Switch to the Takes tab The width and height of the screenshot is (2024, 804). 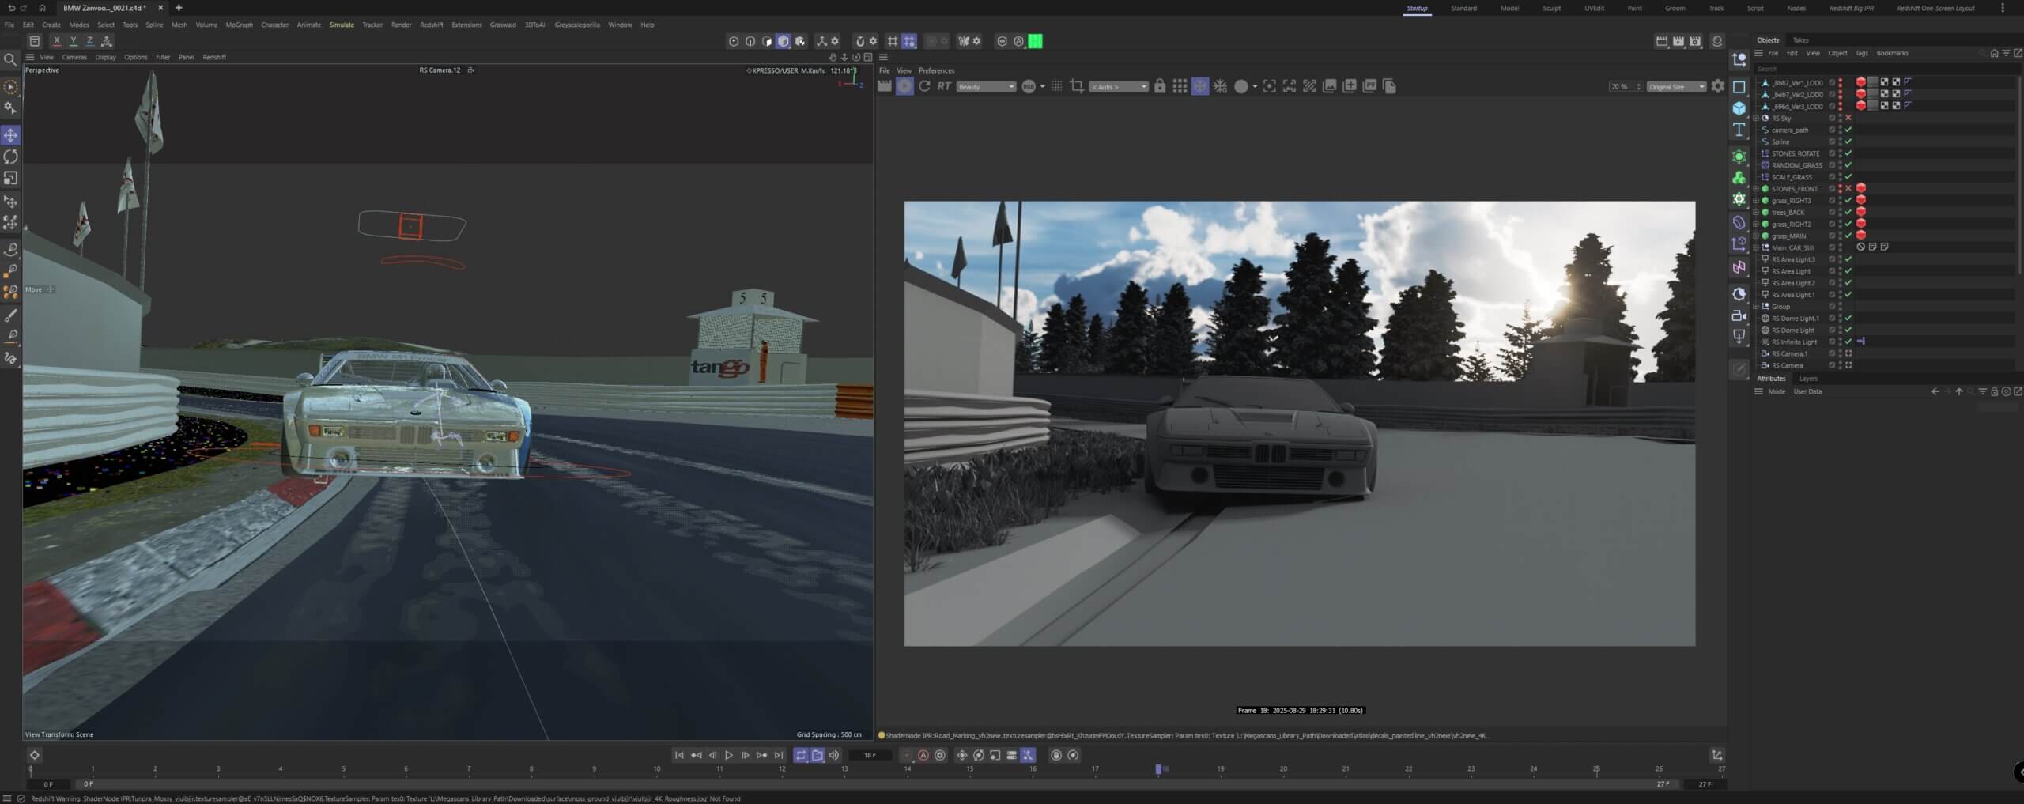point(1800,40)
